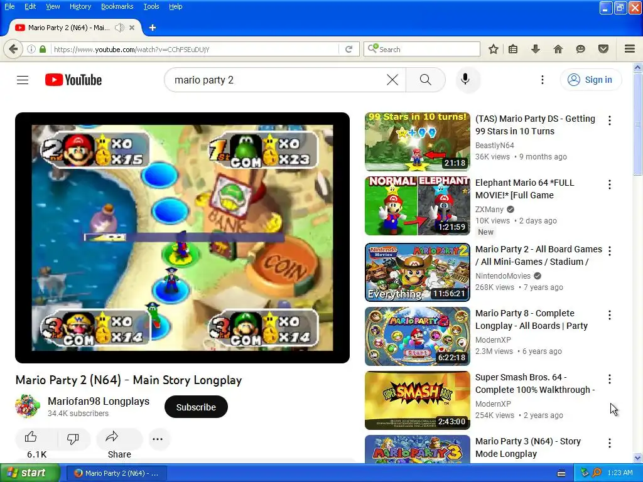The width and height of the screenshot is (643, 482).
Task: Like the video with thumbs up
Action: pyautogui.click(x=31, y=437)
